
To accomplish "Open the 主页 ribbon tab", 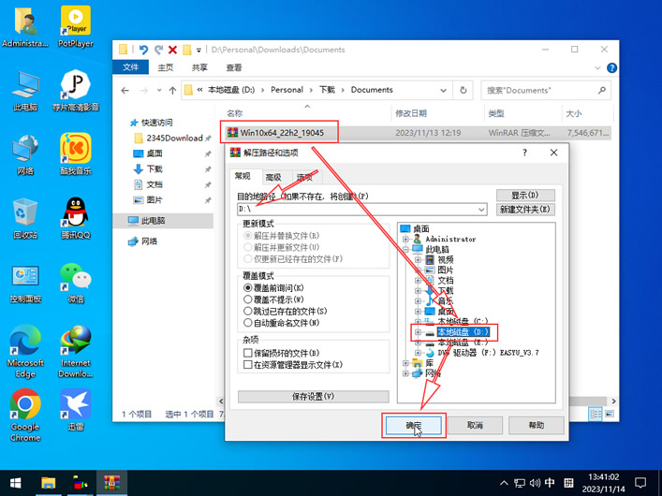I will 166,67.
